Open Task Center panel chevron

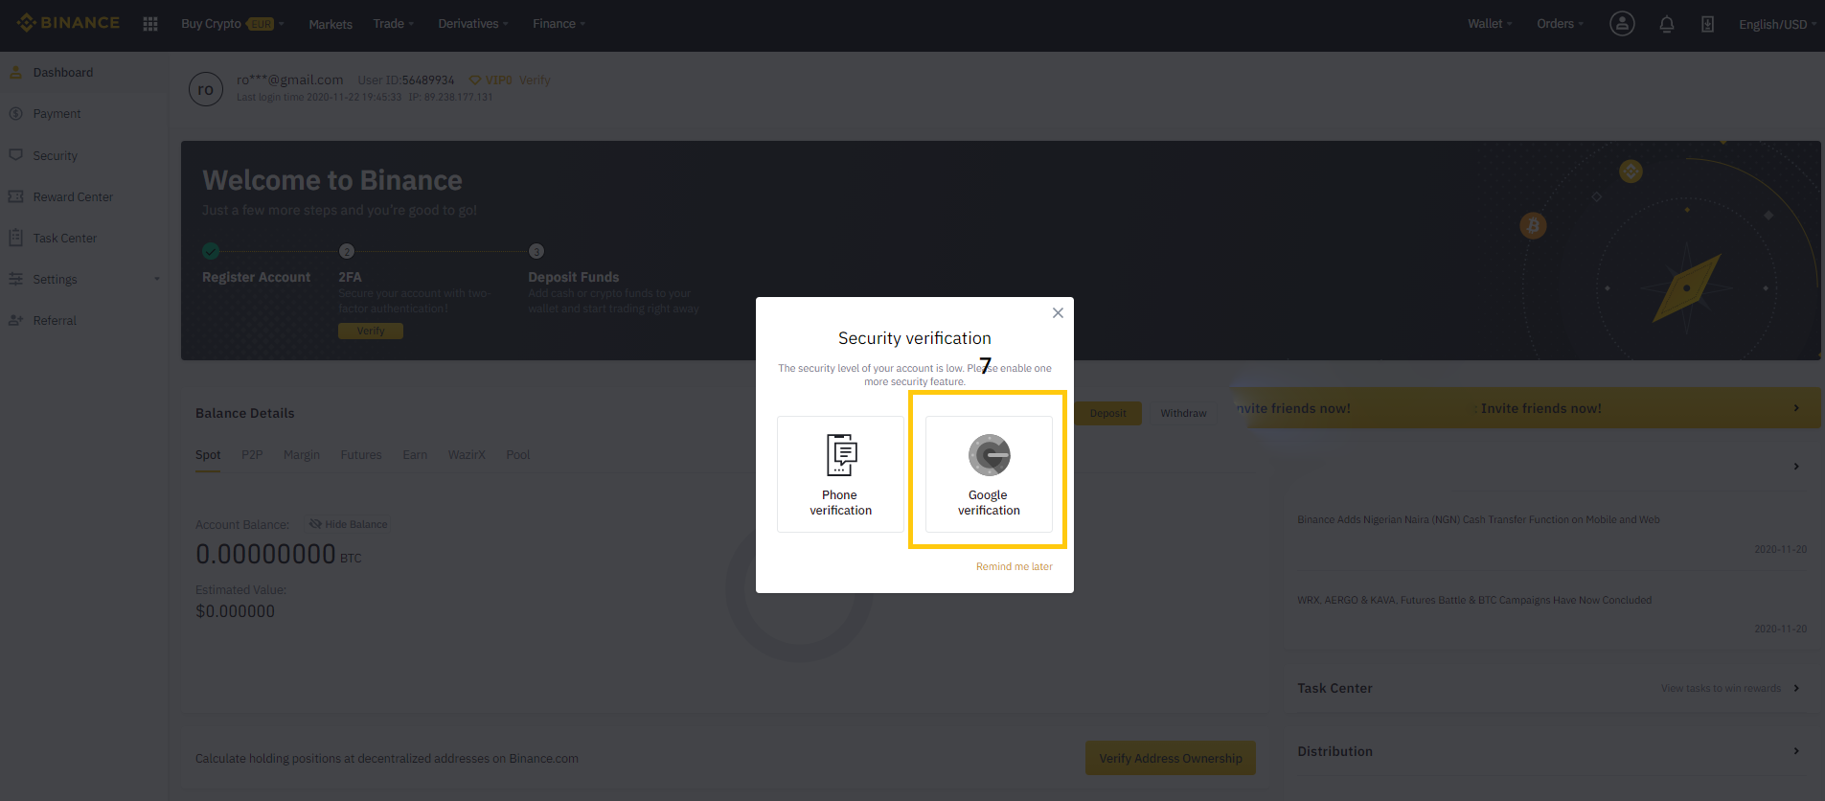[1796, 688]
